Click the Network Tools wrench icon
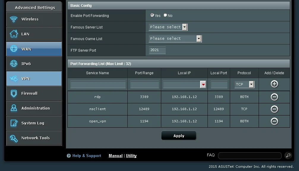The height and width of the screenshot is (171, 299). 14,138
